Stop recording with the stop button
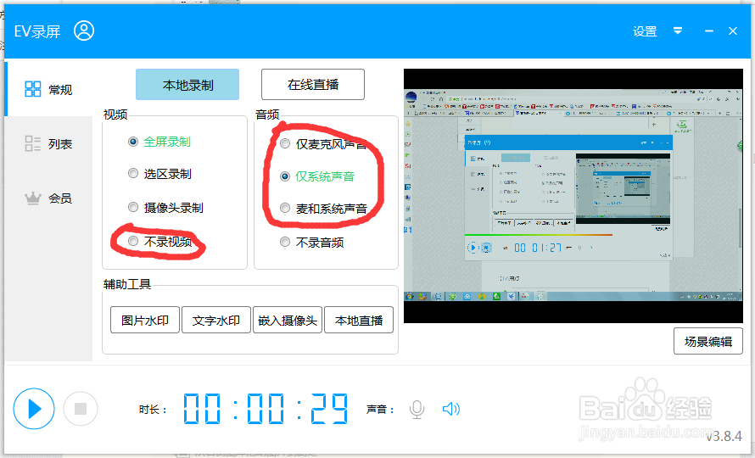 tap(81, 409)
